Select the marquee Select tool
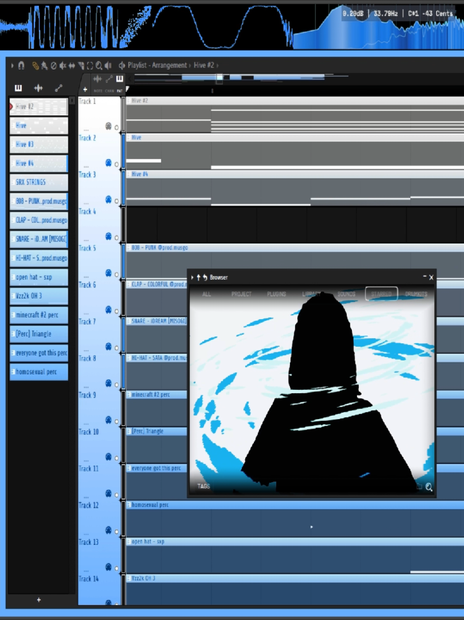This screenshot has height=620, width=464. 90,65
